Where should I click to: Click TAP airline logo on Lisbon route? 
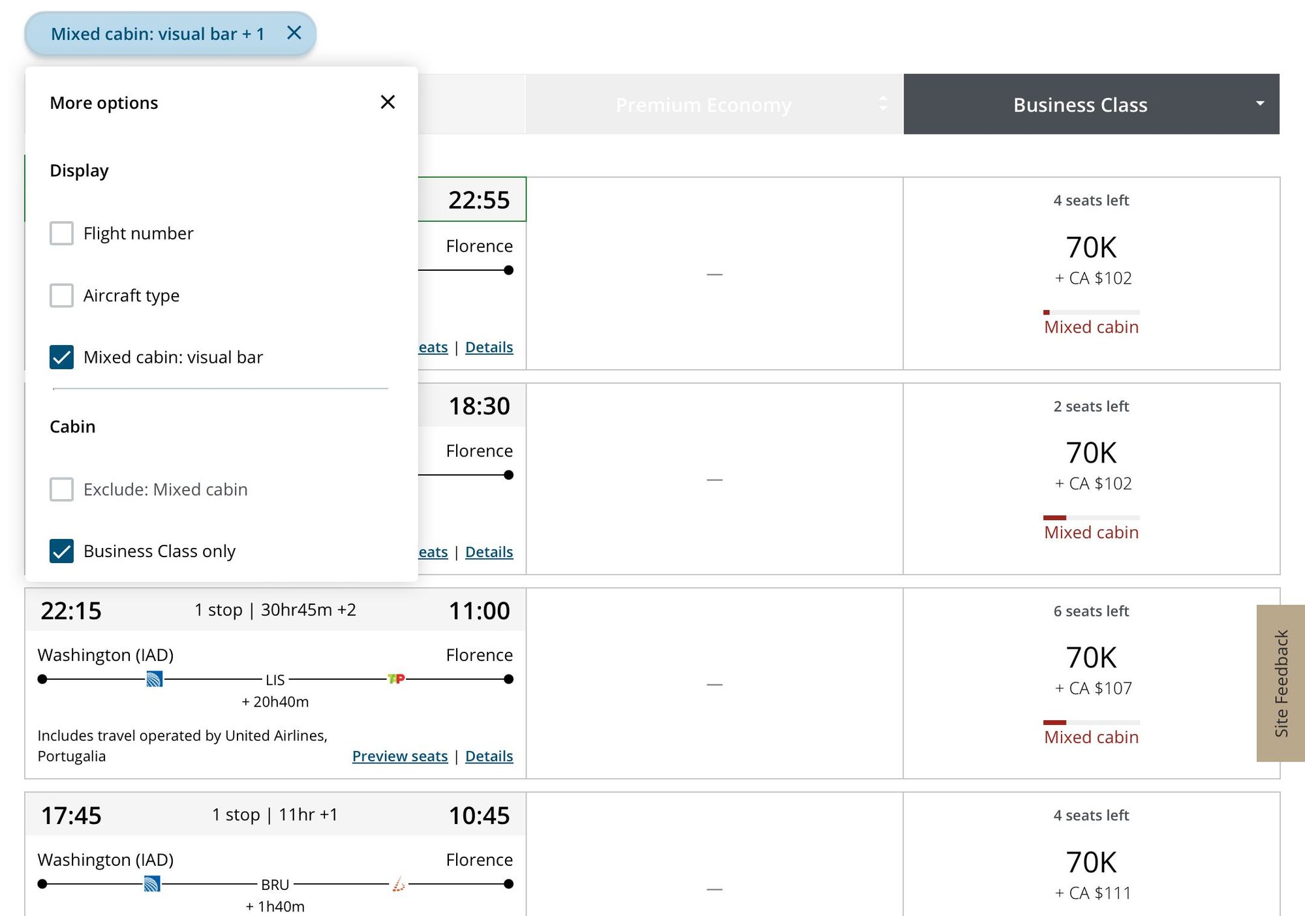396,679
